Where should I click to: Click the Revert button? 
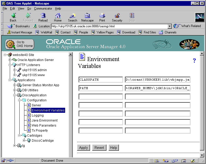click(x=99, y=148)
